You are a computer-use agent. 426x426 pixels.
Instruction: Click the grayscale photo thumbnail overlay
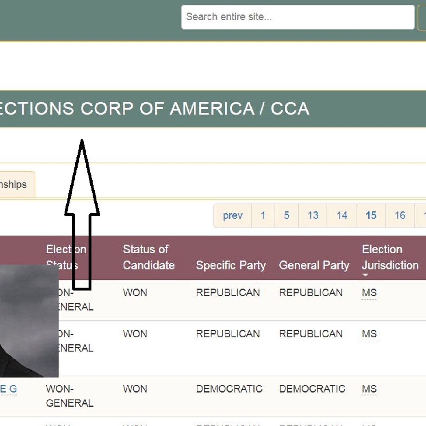tap(29, 321)
